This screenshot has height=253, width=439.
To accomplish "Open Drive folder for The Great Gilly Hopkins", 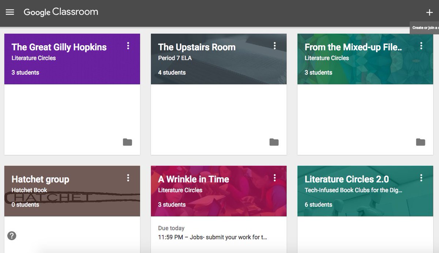I will tap(127, 142).
